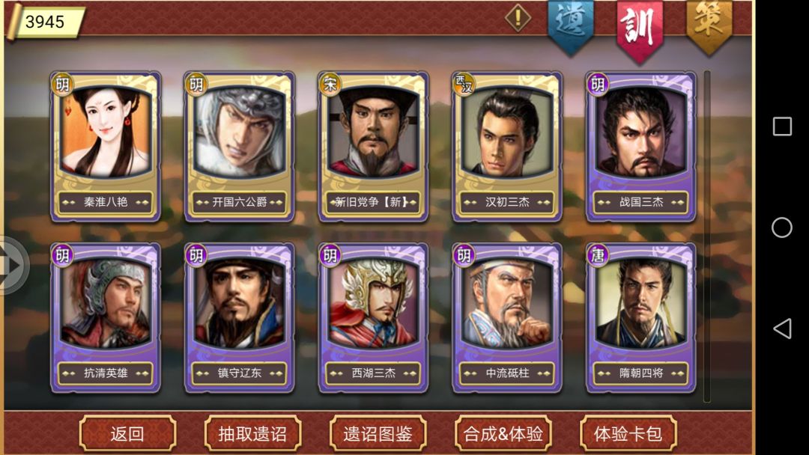Open the 遗诏图鉴 tab
Image resolution: width=809 pixels, height=455 pixels.
pos(378,433)
